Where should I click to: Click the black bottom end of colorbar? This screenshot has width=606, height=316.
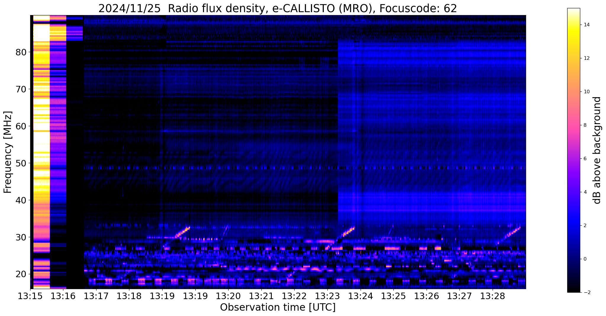tap(573, 290)
